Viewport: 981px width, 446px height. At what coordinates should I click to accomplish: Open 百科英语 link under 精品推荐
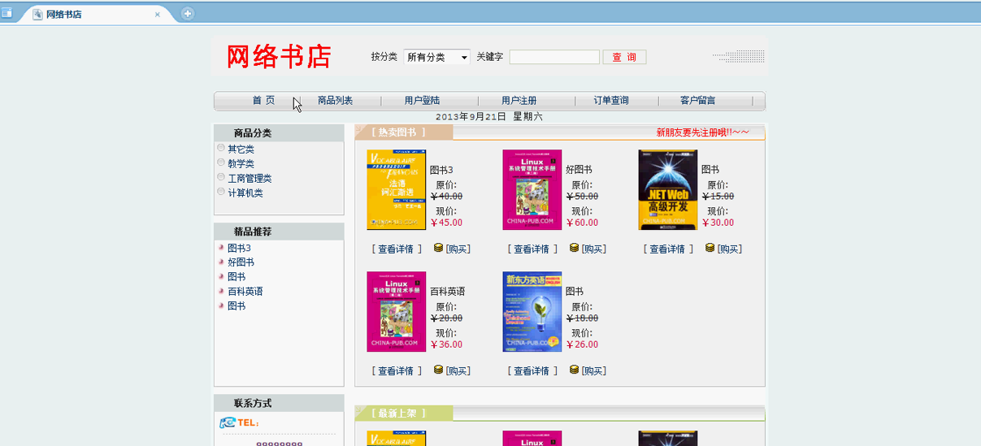[245, 292]
